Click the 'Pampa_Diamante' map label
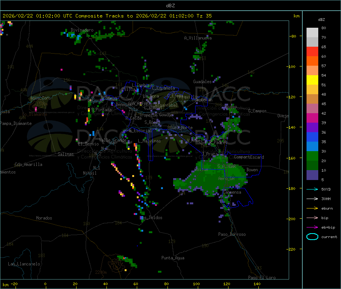341x289 pixels. (16, 123)
